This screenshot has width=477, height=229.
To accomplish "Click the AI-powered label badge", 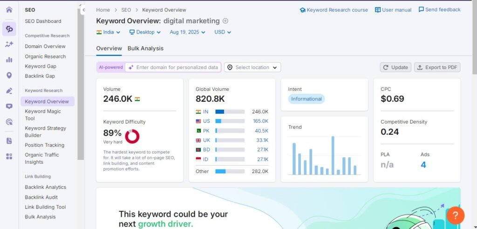I will 111,67.
